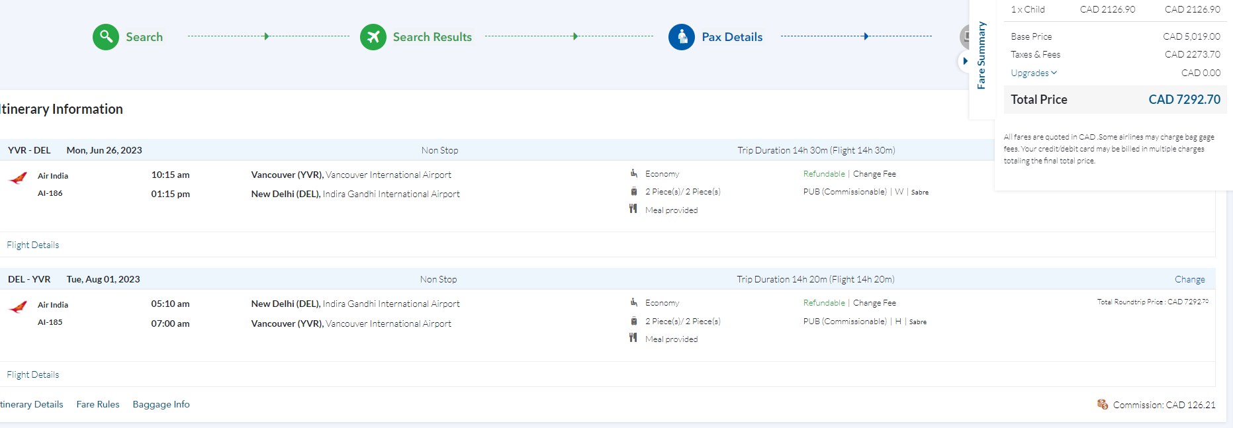Click the meal icon on the DEL-YVR flight
1233x428 pixels.
pos(633,338)
